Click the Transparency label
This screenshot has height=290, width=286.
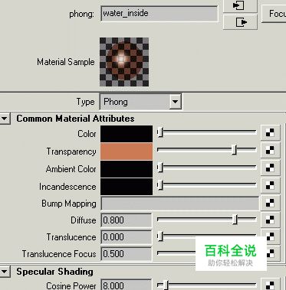tap(71, 152)
